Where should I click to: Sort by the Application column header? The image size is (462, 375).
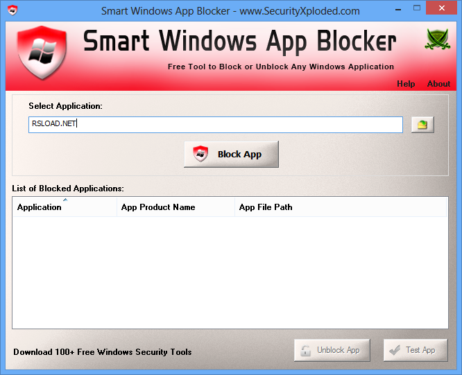(65, 207)
